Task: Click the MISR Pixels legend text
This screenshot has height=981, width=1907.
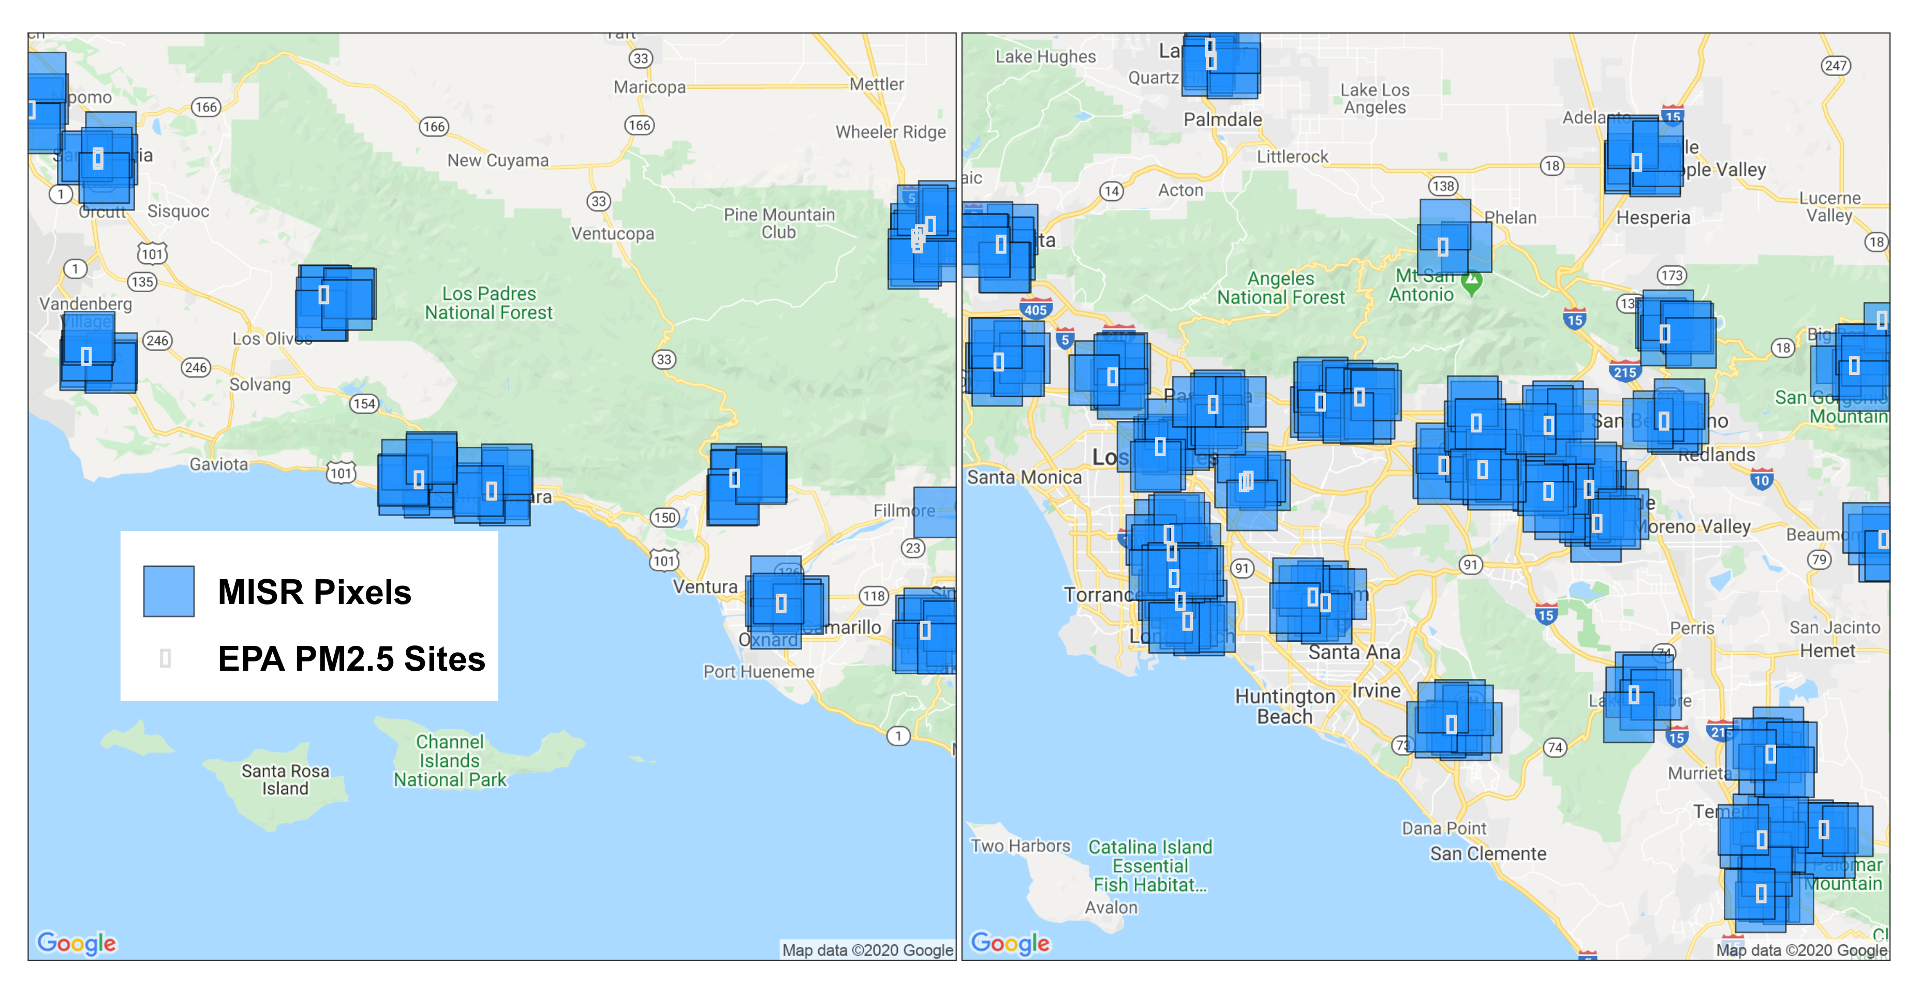Action: click(x=315, y=592)
